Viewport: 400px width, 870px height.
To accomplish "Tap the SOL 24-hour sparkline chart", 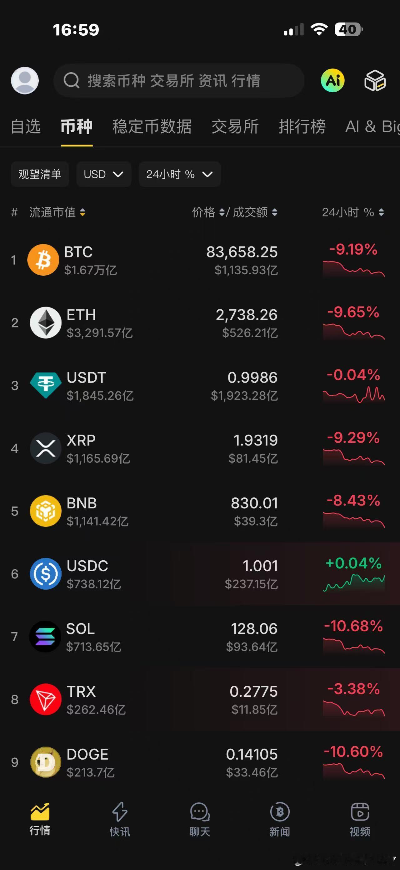I will point(353,646).
